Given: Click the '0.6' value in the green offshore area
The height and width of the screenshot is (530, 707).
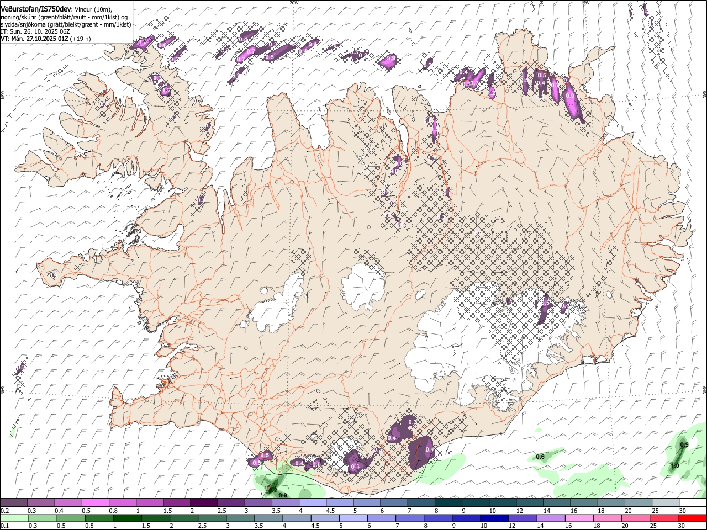Looking at the screenshot, I should (x=540, y=457).
